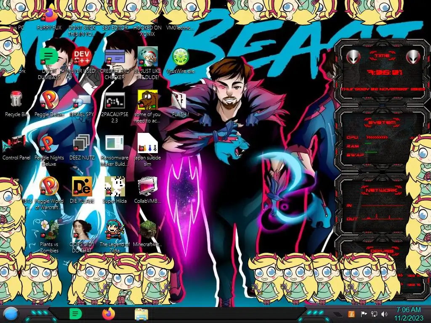This screenshot has height=323, width=431.
Task: Click the taskbar clock showing 7:06 AM
Action: (409, 314)
